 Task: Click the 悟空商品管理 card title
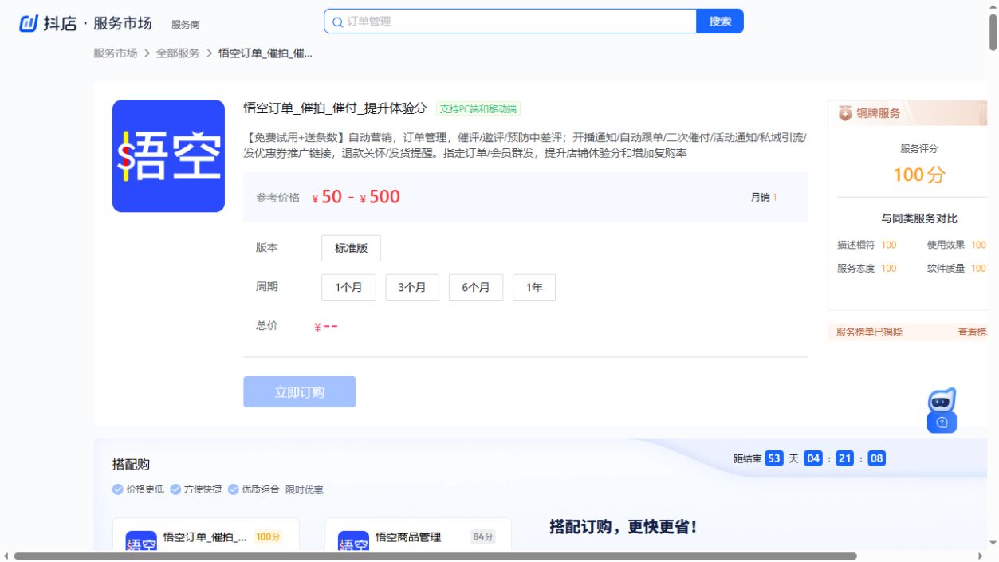[408, 537]
